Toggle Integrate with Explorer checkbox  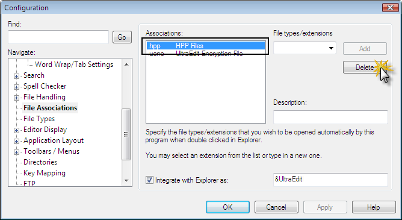click(149, 180)
